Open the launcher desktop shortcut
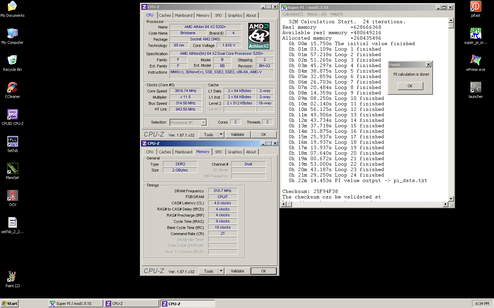The width and height of the screenshot is (494, 308). 475,90
